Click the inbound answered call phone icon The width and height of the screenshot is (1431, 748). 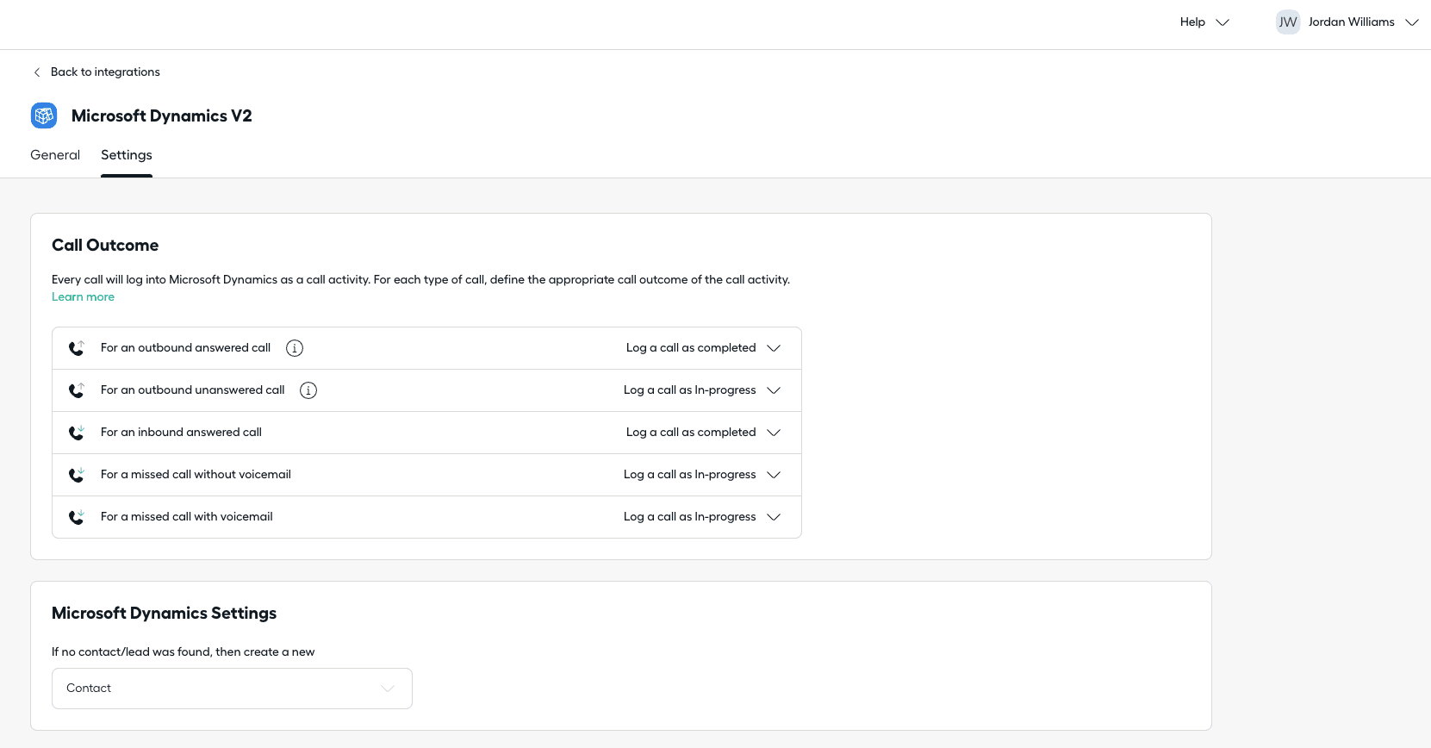pyautogui.click(x=77, y=433)
